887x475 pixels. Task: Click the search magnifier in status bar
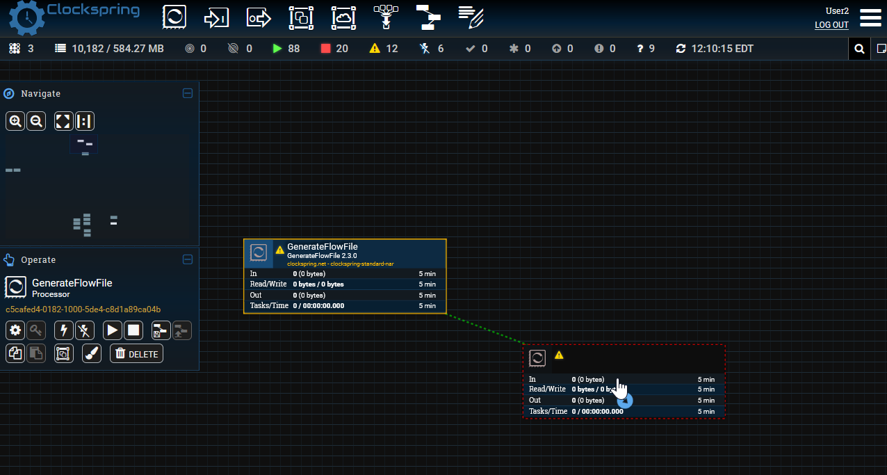point(859,49)
